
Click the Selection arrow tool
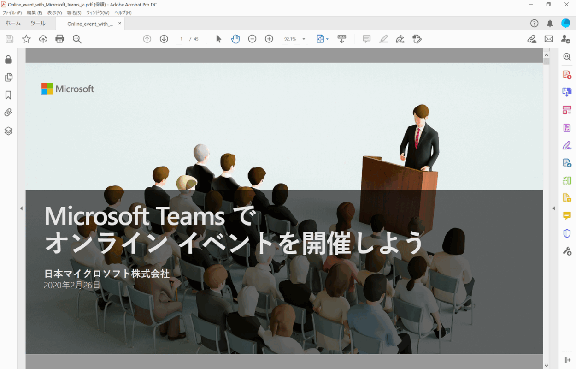pos(219,39)
